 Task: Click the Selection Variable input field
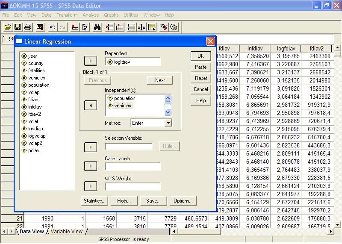coord(129,147)
